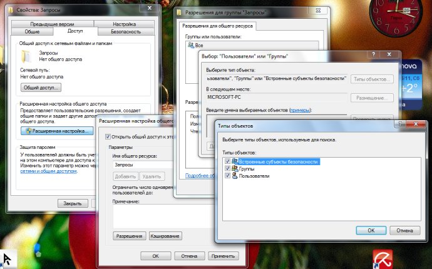Click the Avira umbrella icon on desktop
Image resolution: width=432 pixels, height=269 pixels.
pos(383,259)
